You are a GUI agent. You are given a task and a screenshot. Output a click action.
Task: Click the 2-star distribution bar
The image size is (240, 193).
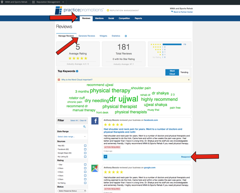point(163,52)
